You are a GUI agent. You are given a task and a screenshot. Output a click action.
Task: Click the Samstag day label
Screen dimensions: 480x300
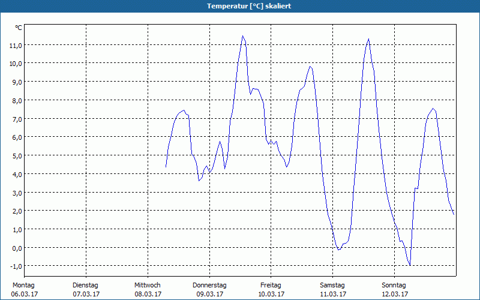332,286
